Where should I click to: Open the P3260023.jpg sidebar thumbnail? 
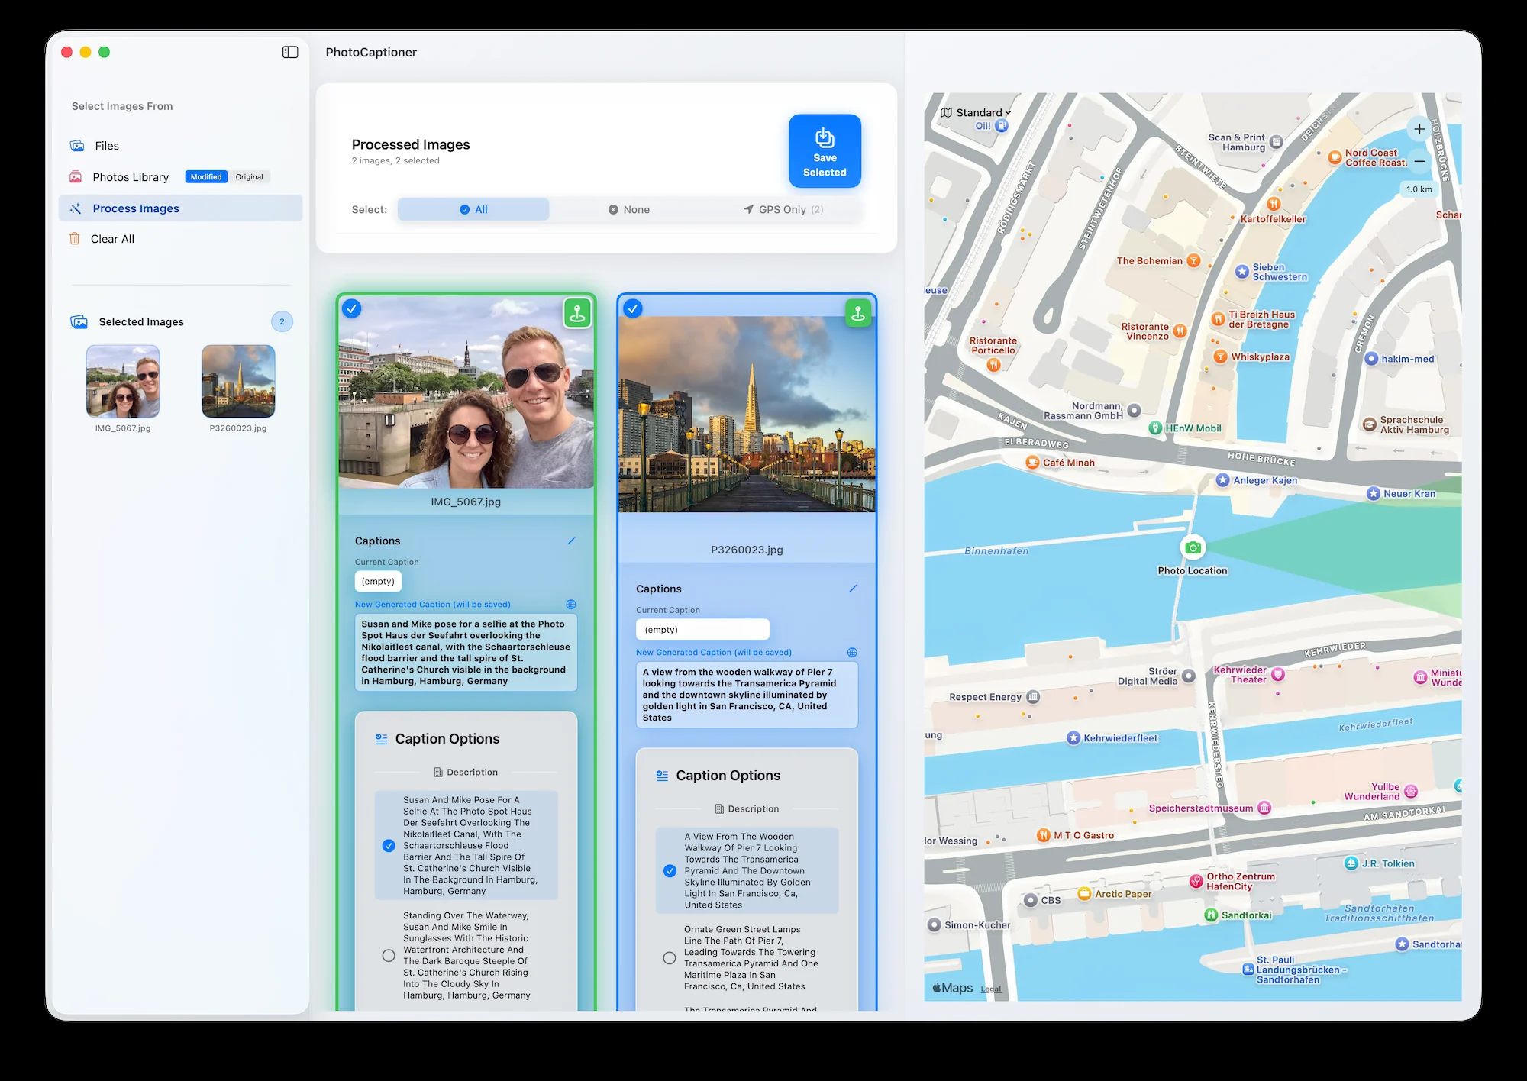[x=238, y=382]
